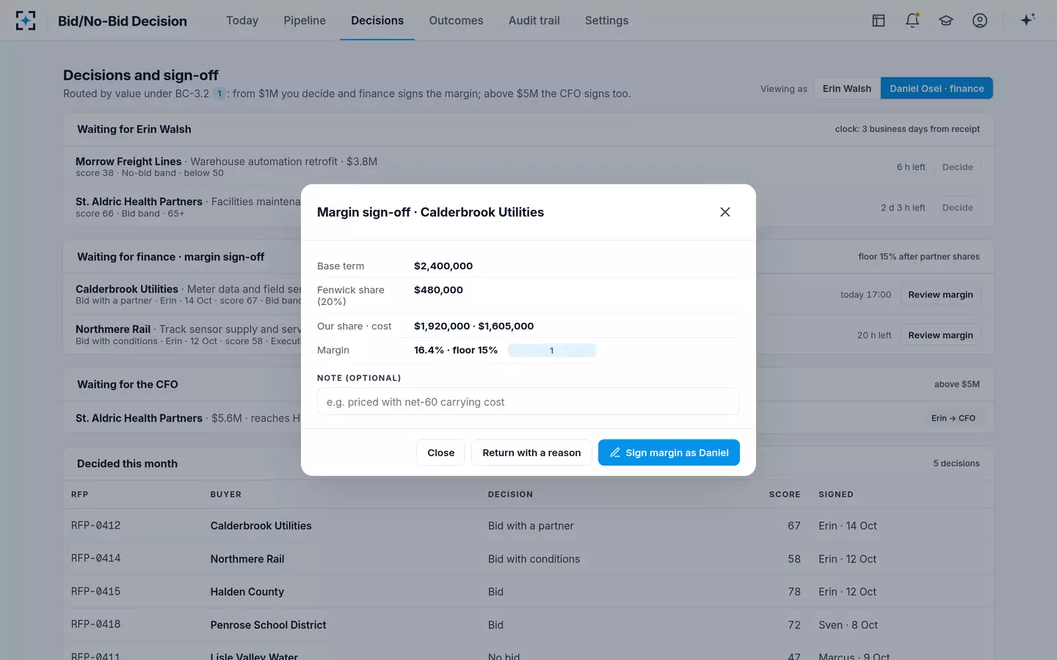1057x660 pixels.
Task: Review margin for Northmere Rail row
Action: (940, 335)
